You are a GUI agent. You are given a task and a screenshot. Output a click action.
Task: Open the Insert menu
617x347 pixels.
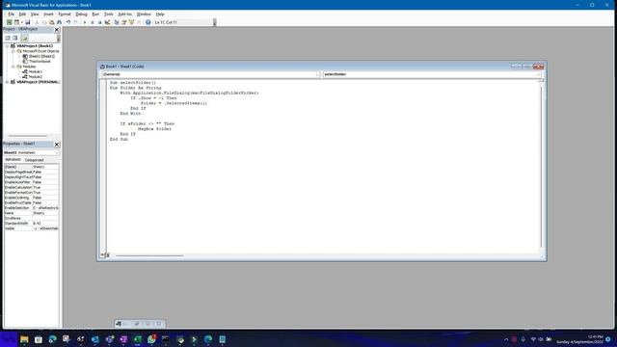(x=48, y=14)
